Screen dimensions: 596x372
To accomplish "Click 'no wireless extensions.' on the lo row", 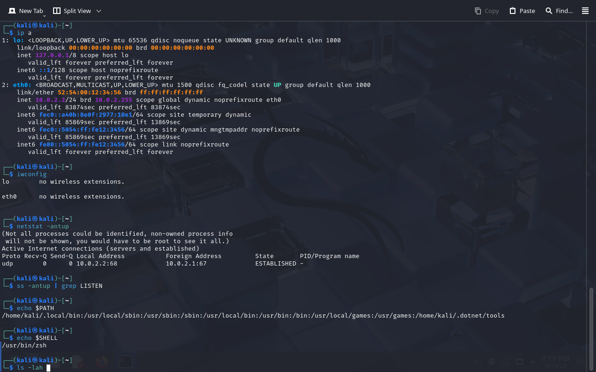I will pyautogui.click(x=82, y=182).
